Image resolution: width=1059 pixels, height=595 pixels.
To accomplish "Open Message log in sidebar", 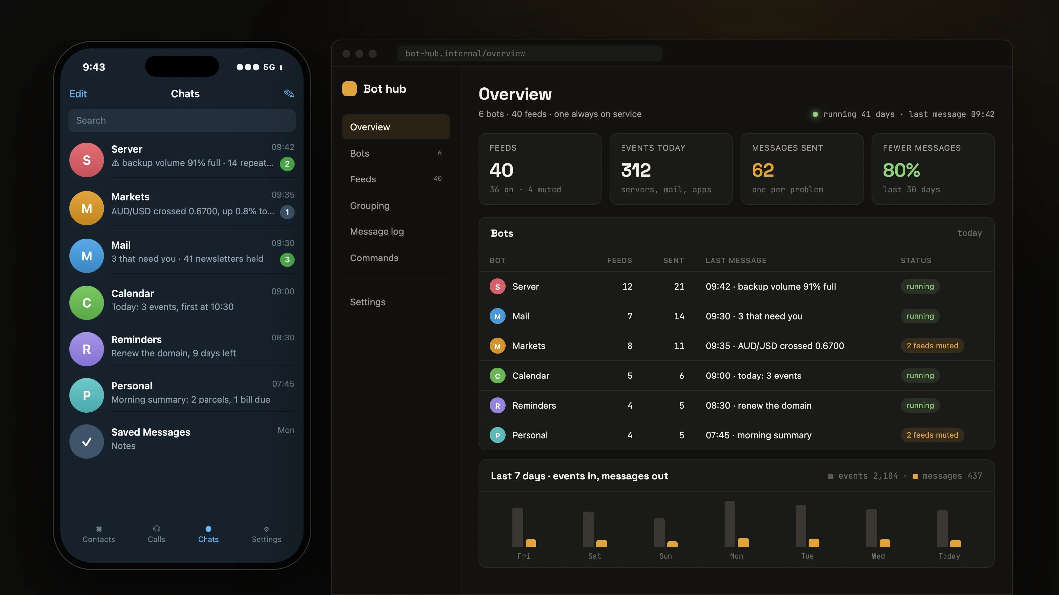I will click(396, 232).
